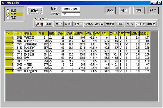Click the 読込 button

(x=35, y=11)
